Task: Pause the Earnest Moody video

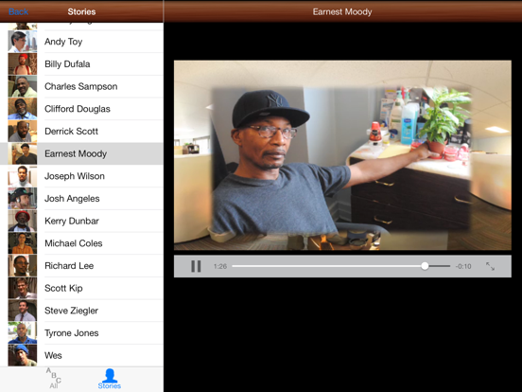Action: 196,266
